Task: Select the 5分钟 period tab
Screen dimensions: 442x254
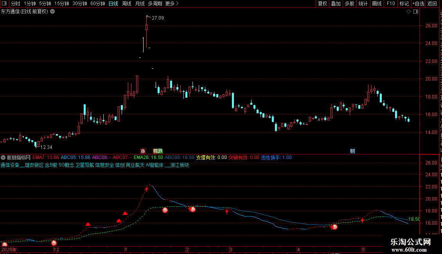Action: tap(45, 4)
